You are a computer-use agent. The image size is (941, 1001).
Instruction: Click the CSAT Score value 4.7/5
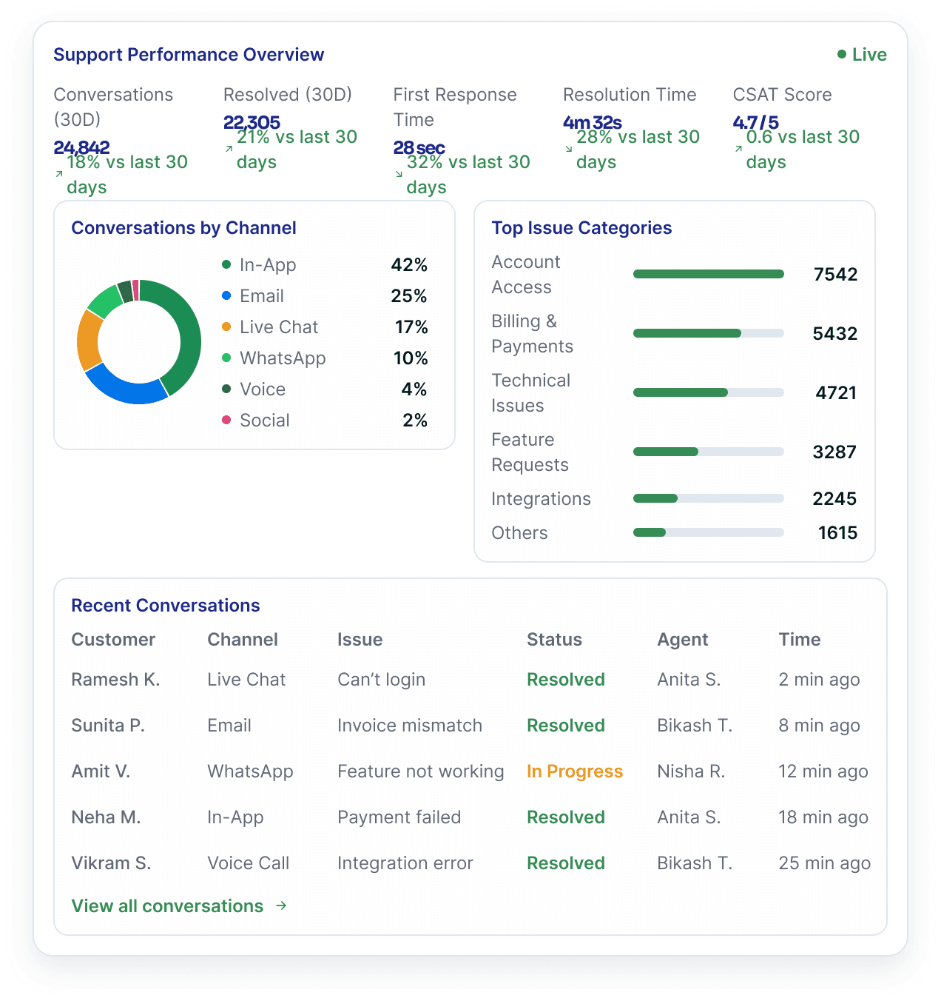[755, 122]
